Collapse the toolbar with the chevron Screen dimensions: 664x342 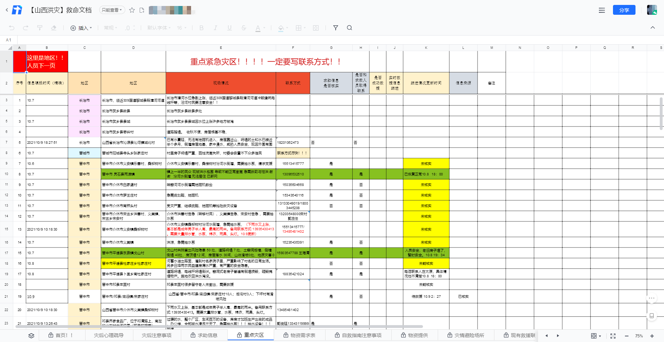653,27
